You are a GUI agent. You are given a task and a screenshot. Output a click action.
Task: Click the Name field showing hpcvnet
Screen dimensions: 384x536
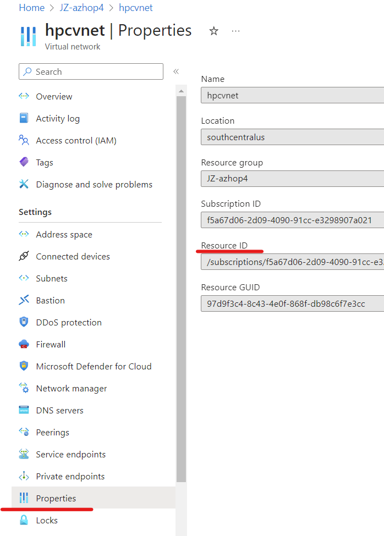click(x=292, y=95)
